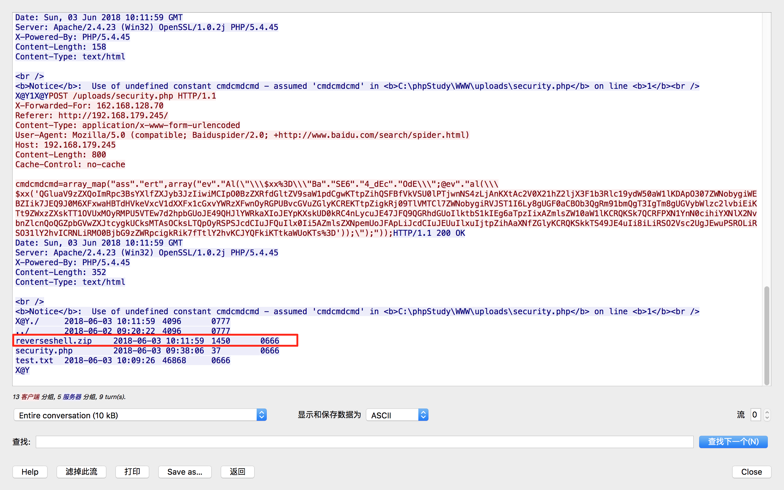Click the 客户端 client packets label
Viewport: 784px width, 490px height.
coord(30,397)
